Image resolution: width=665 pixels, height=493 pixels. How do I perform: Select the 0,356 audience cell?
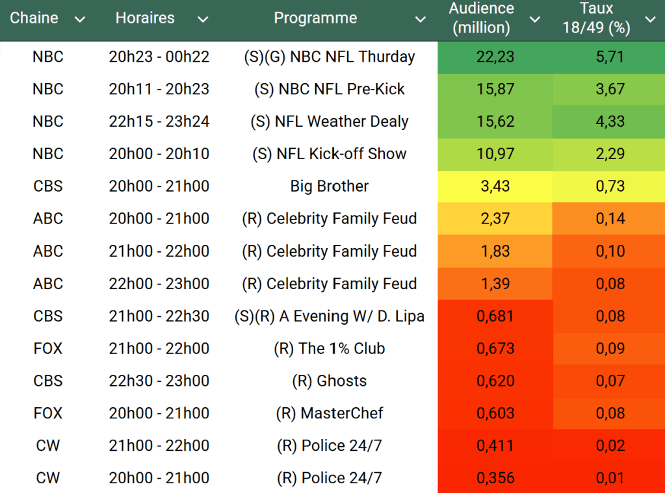coord(495,478)
